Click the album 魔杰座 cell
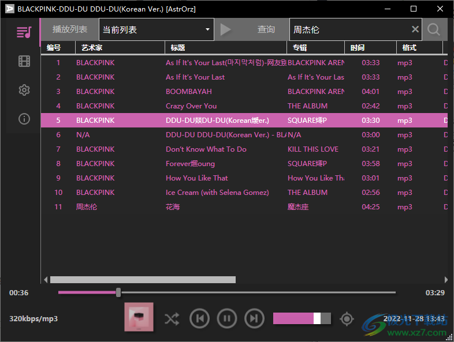Image resolution: width=454 pixels, height=342 pixels. click(298, 207)
